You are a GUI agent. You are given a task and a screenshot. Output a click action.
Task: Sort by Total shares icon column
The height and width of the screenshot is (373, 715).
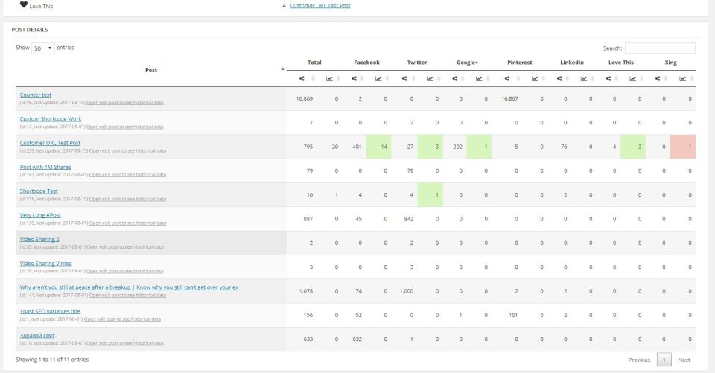302,78
